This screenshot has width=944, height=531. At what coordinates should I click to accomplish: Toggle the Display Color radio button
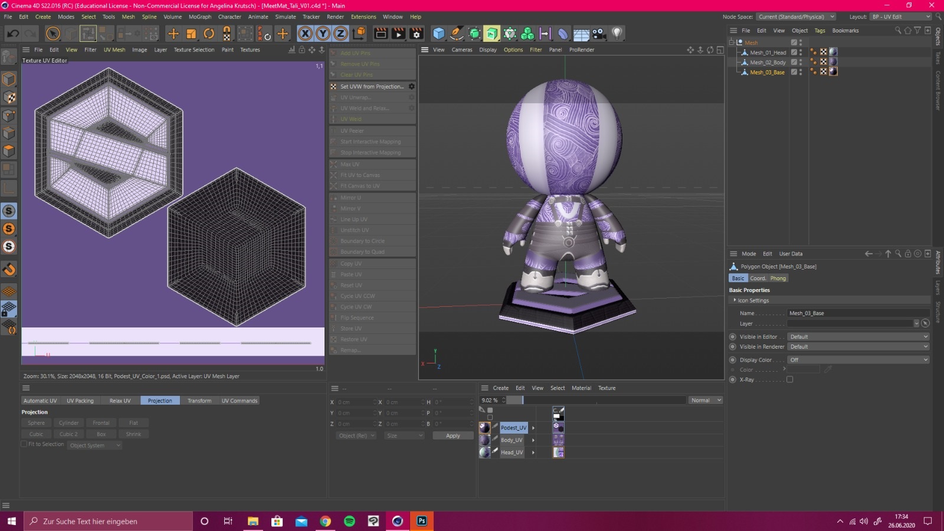(733, 360)
